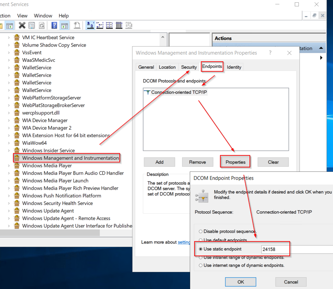Open the Help menu
This screenshot has height=289, width=333.
pos(64,16)
